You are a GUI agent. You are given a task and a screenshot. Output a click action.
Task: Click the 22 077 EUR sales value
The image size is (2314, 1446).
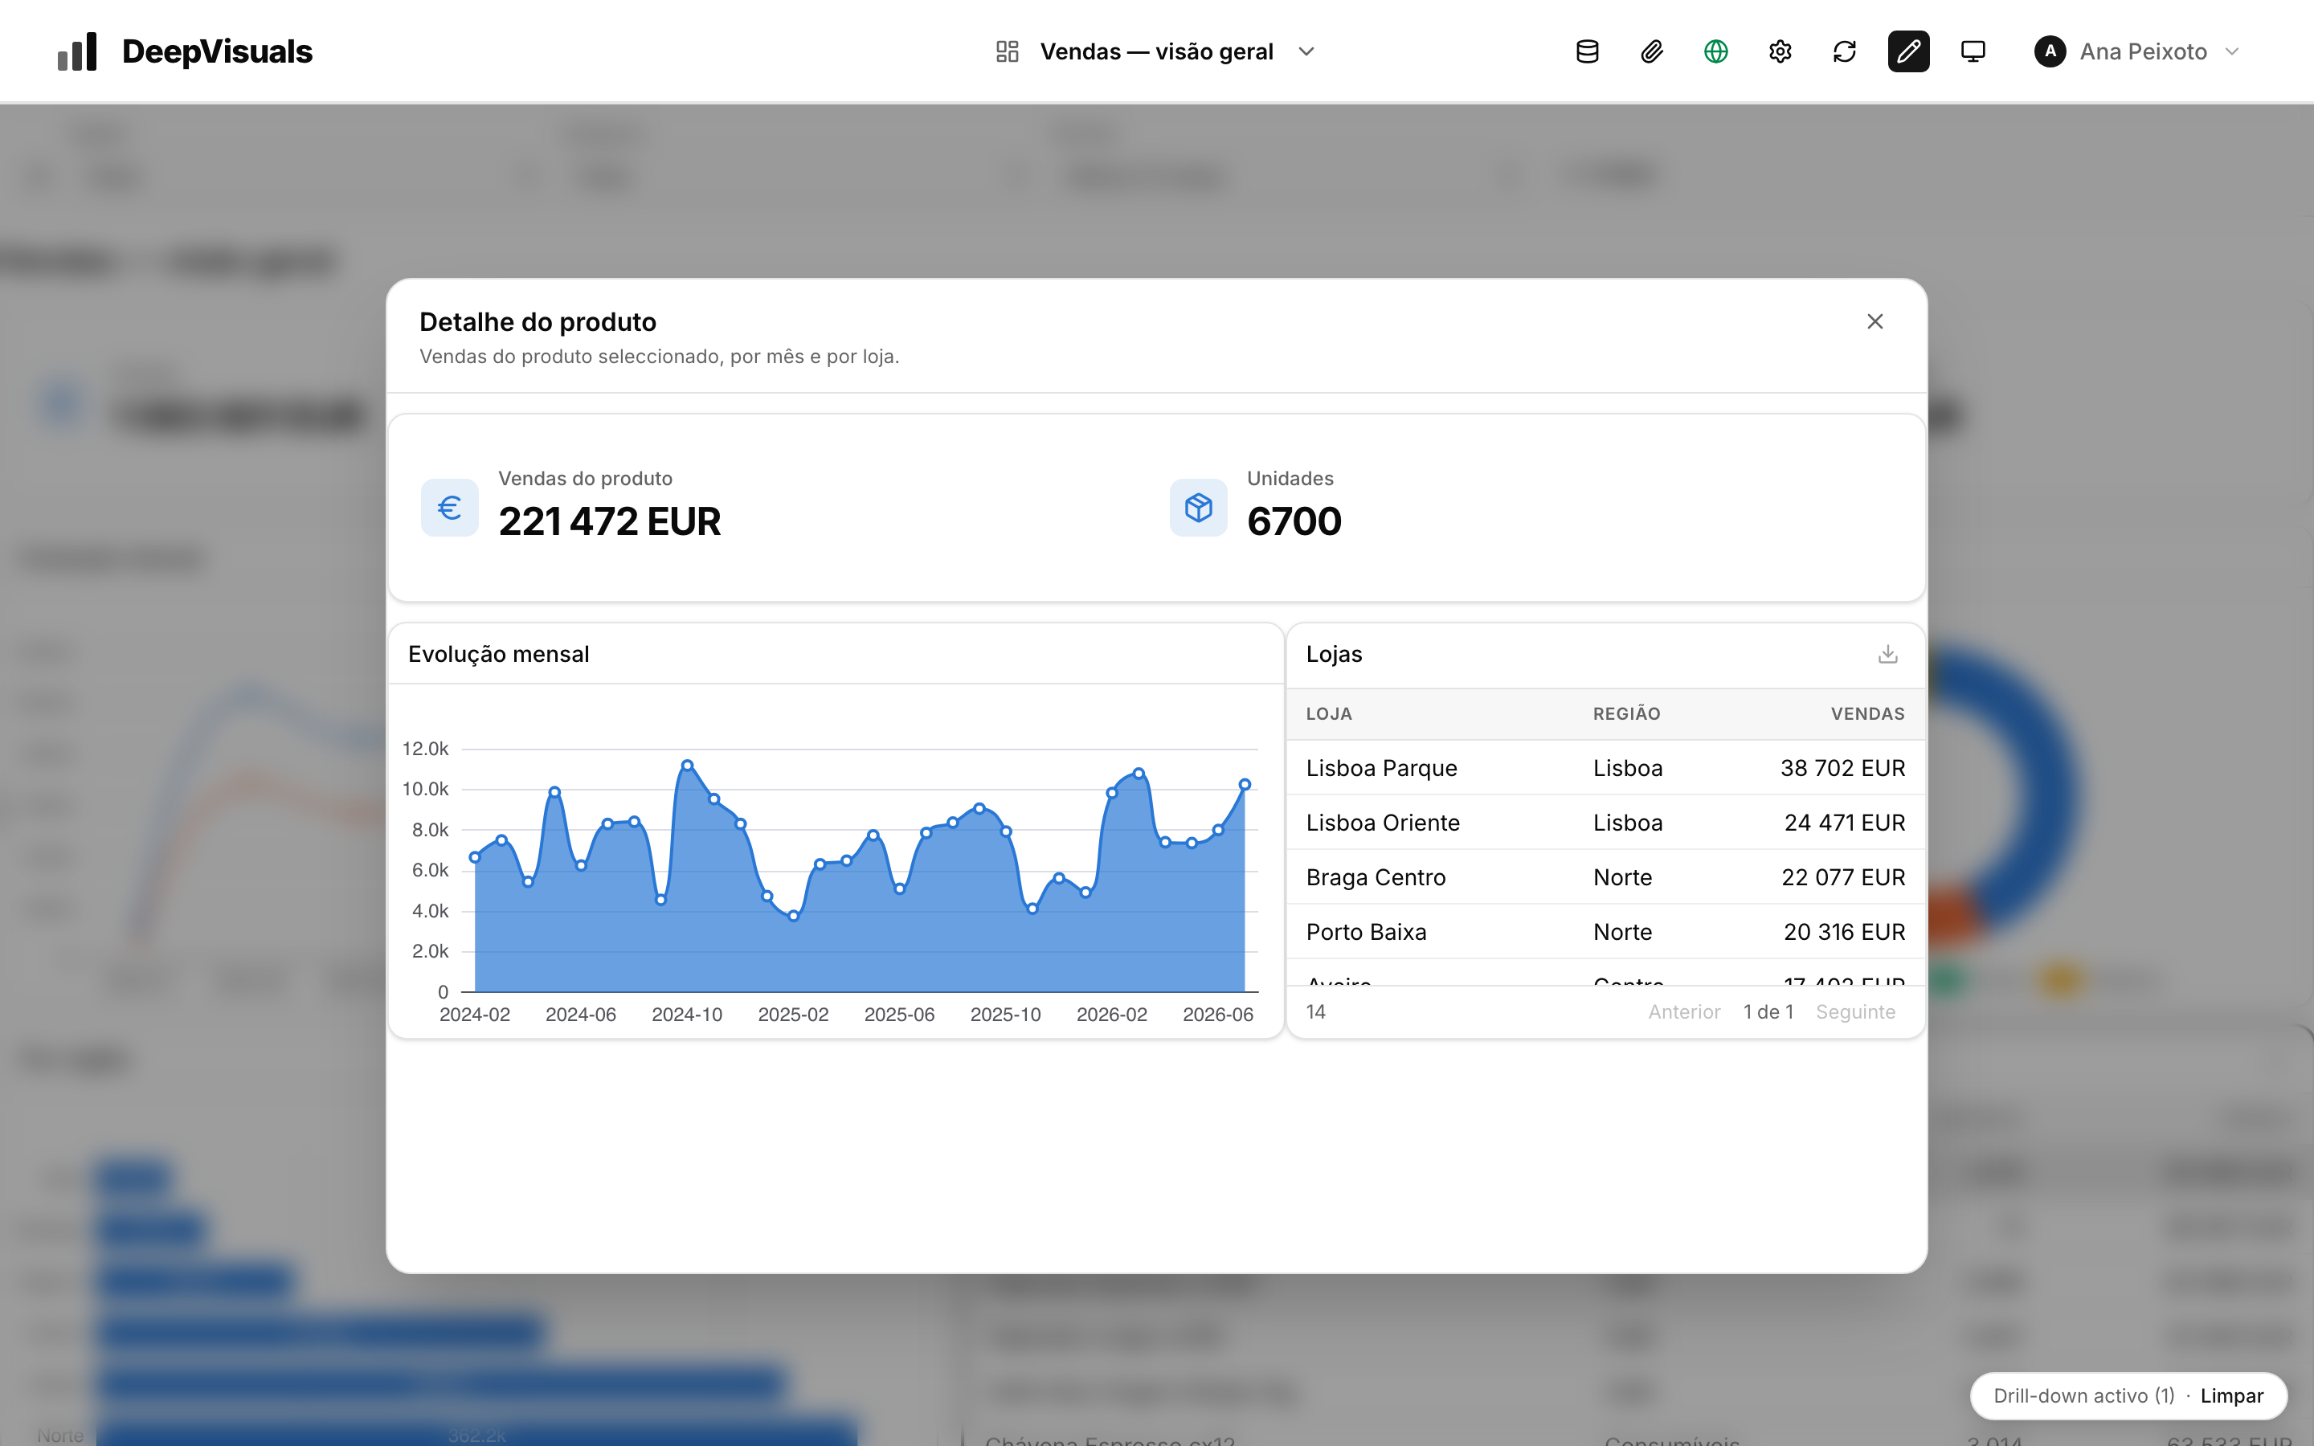(1842, 877)
